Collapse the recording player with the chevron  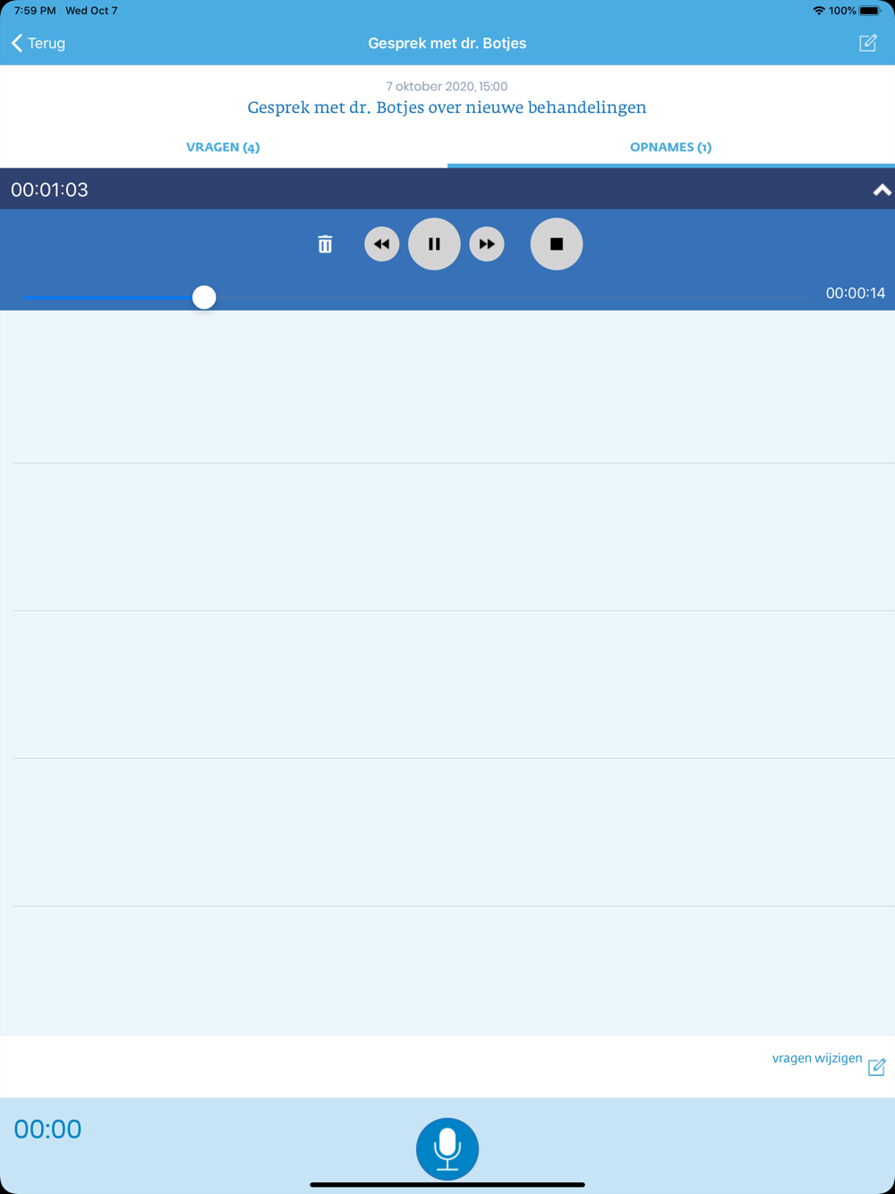882,190
